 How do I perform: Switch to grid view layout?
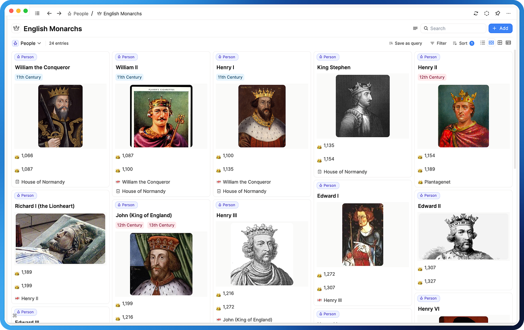point(500,43)
